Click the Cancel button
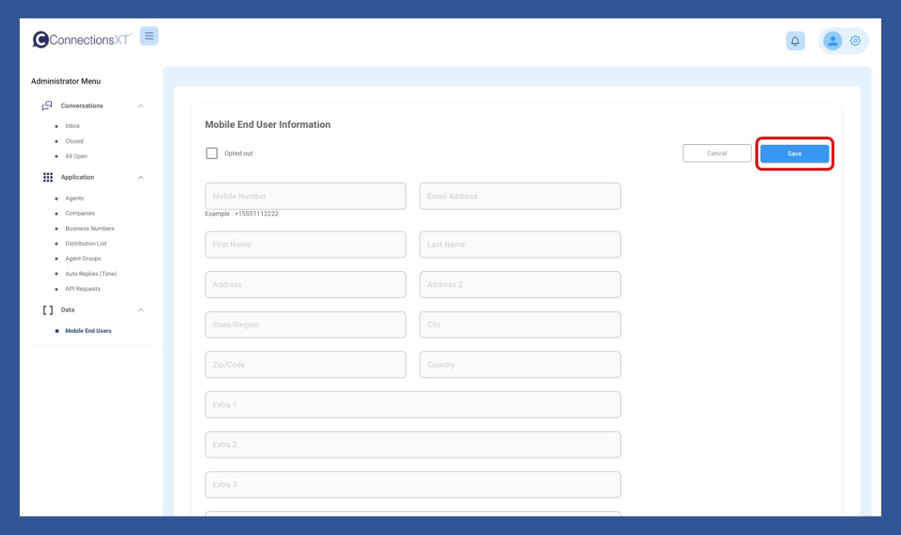901x535 pixels. point(717,154)
